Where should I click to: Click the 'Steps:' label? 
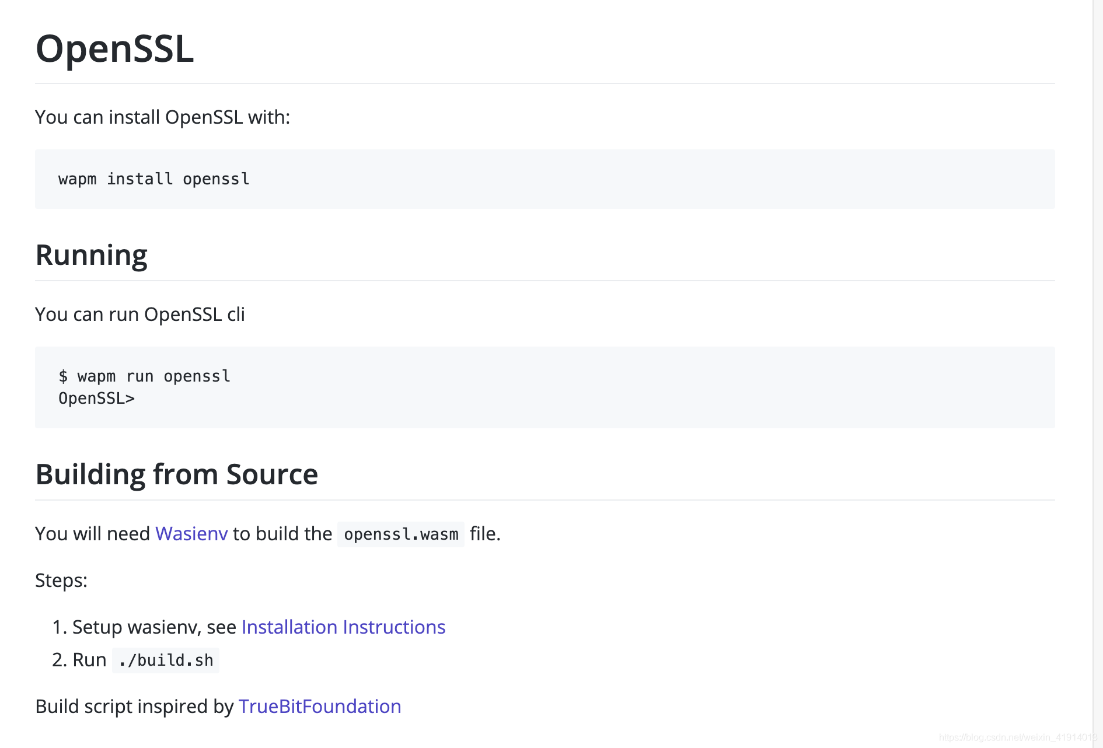point(61,580)
